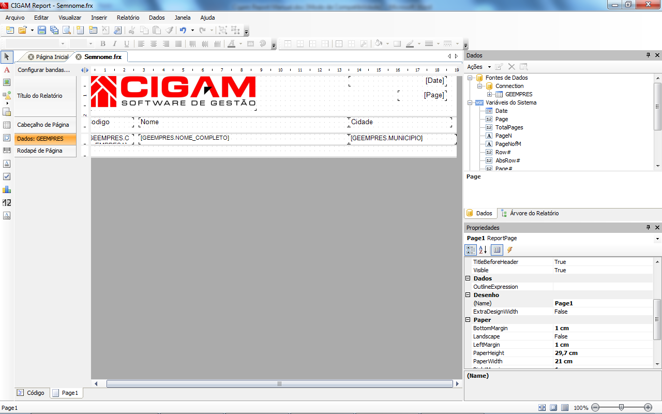Justify text in formatting toolbar
Viewport: 662px width, 414px height.
click(178, 44)
